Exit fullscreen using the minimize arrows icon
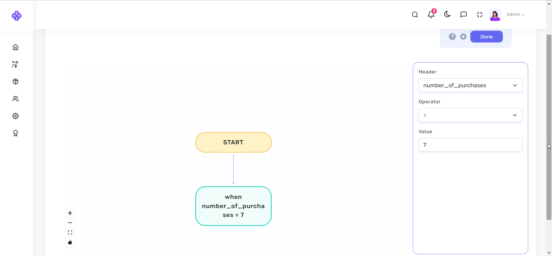This screenshot has height=256, width=552. pos(480,15)
